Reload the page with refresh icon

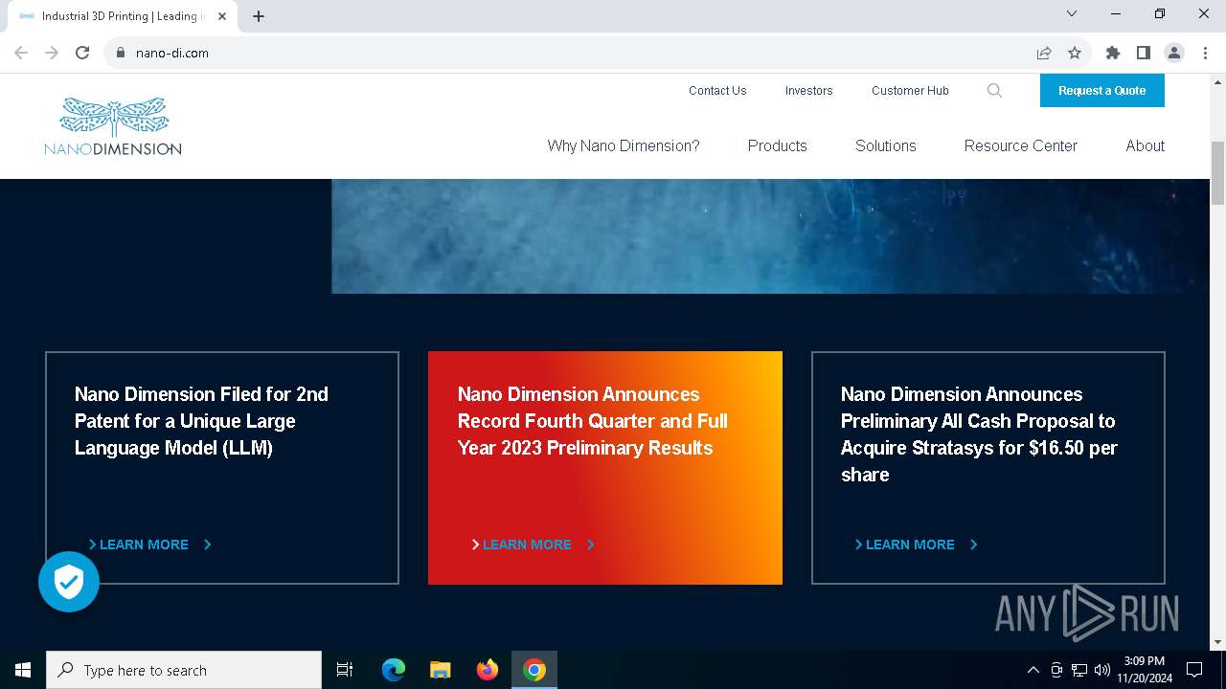(x=82, y=53)
